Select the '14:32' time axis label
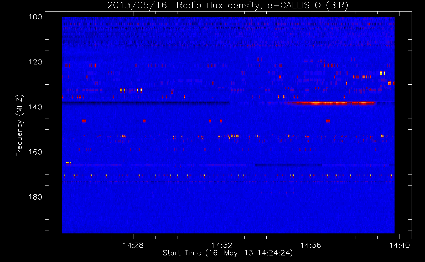The height and width of the screenshot is (262, 425). click(x=222, y=245)
